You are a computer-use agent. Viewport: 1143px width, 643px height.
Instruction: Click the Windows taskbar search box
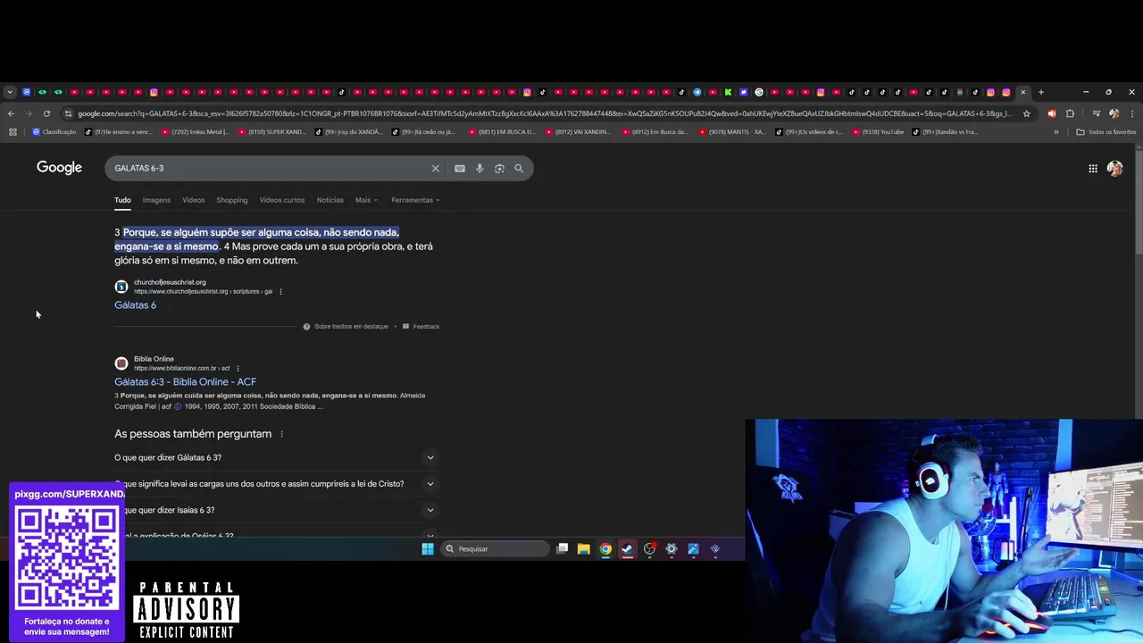[496, 548]
